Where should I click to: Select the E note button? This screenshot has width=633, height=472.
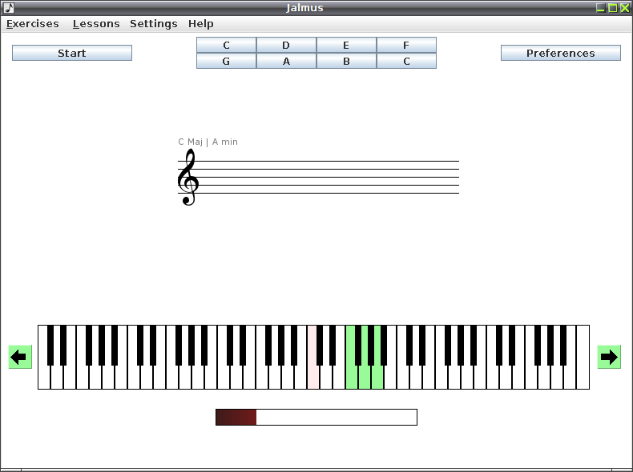click(346, 45)
